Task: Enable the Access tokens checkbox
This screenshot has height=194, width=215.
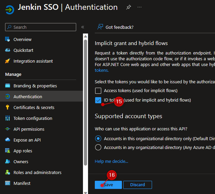Action: point(98,91)
